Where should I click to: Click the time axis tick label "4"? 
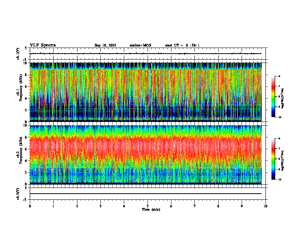pos(124,206)
